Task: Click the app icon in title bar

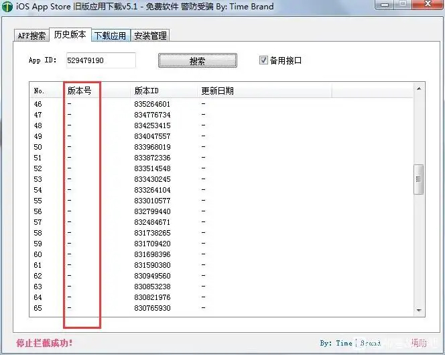Action: pos(5,6)
